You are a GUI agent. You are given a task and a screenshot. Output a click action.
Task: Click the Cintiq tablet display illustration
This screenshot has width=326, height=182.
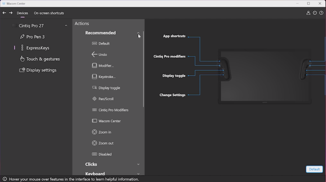pyautogui.click(x=264, y=76)
